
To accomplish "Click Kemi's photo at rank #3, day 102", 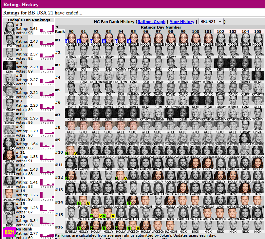I will pos(220,63).
